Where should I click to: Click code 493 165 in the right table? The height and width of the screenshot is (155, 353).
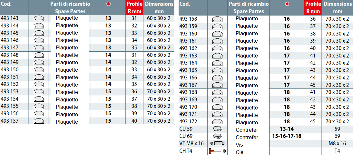pos(188,70)
